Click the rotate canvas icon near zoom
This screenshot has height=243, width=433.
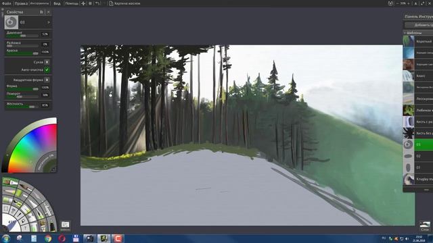point(390,3)
